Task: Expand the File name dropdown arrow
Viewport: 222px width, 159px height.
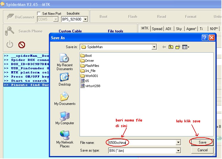Action: coord(178,142)
